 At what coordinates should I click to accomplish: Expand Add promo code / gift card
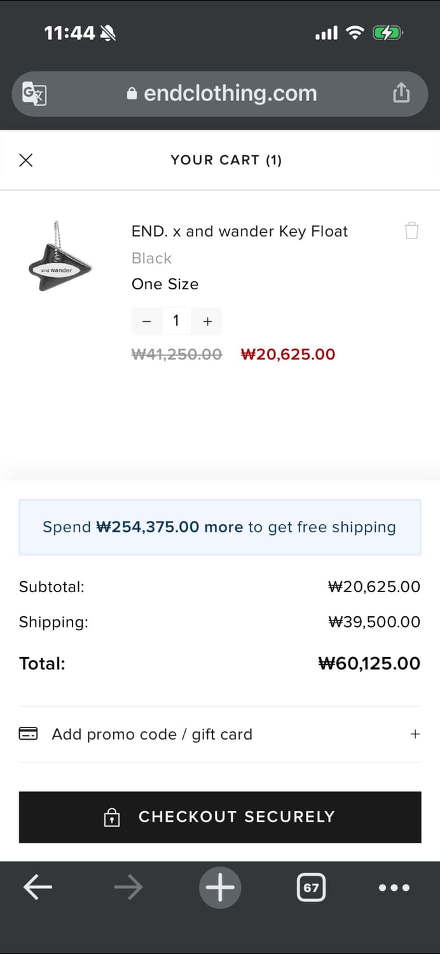(x=152, y=735)
